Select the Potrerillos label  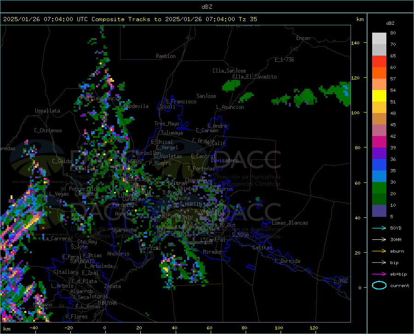pyautogui.click(x=84, y=189)
